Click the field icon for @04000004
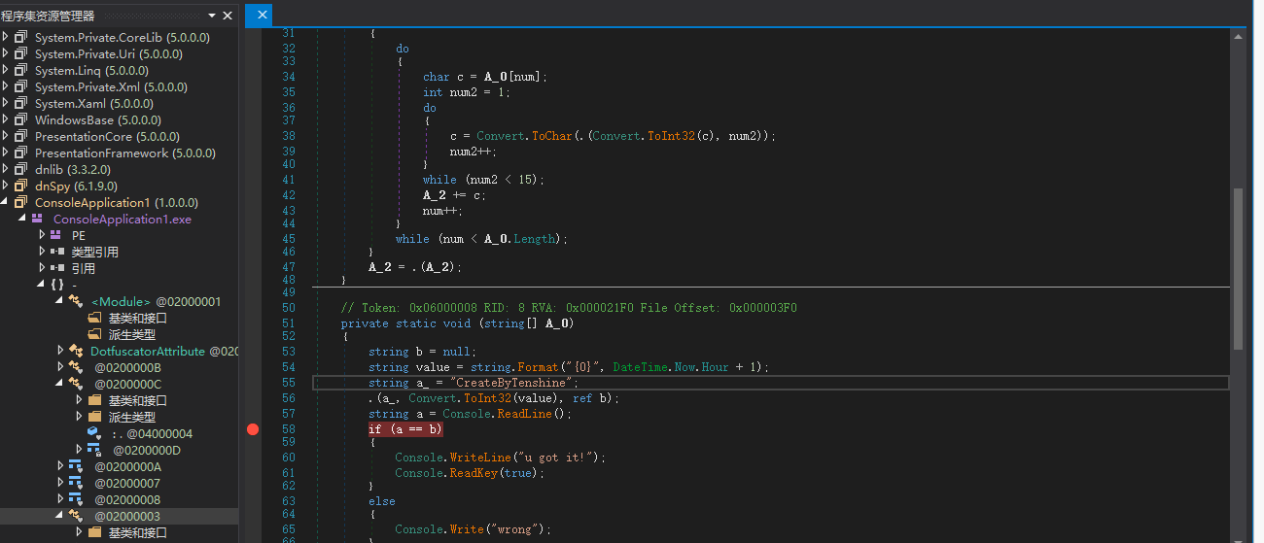 [93, 433]
